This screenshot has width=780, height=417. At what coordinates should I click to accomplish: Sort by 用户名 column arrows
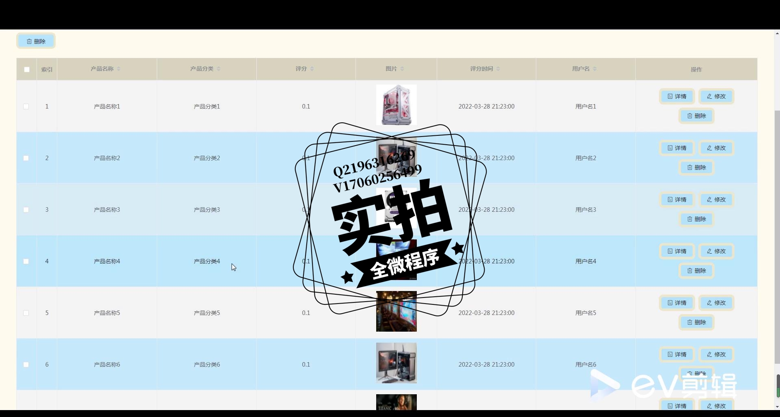tap(595, 69)
